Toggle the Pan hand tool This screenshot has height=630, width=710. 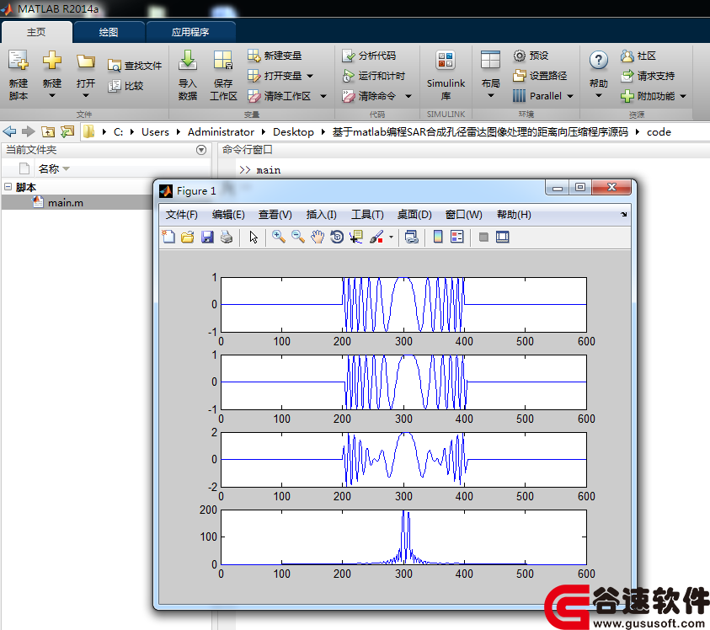pyautogui.click(x=318, y=237)
